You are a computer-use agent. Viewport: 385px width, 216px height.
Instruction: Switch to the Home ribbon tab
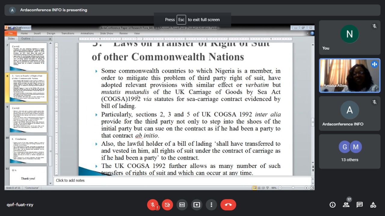pyautogui.click(x=24, y=33)
